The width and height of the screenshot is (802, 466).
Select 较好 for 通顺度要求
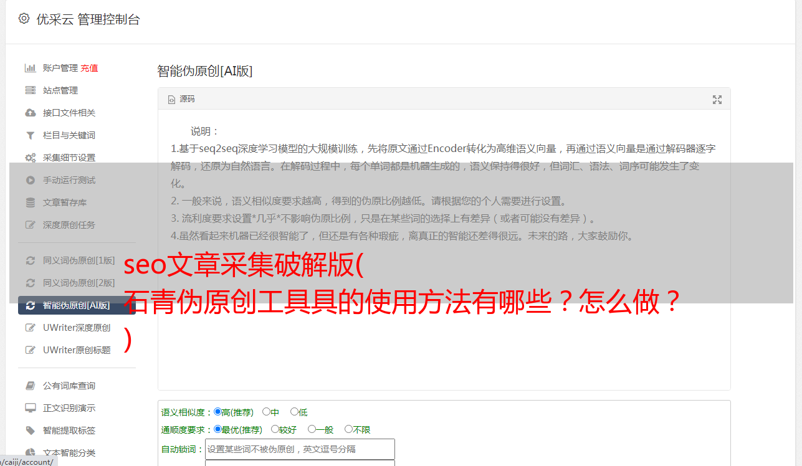[275, 429]
